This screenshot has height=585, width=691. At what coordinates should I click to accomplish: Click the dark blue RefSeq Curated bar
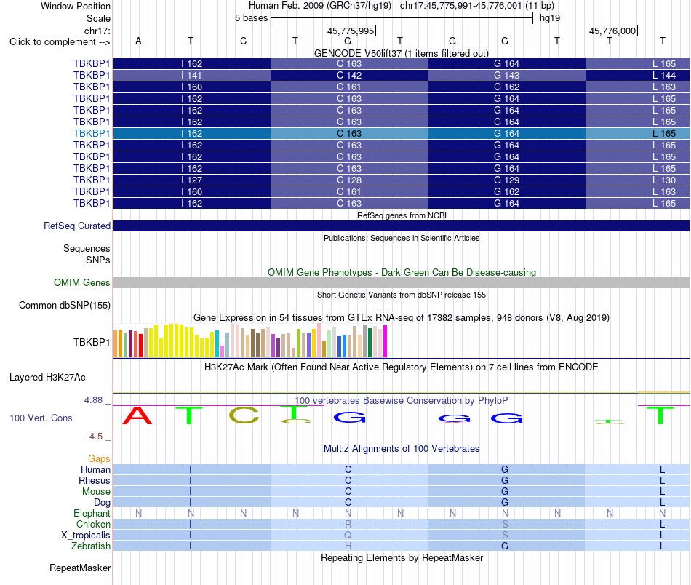(402, 226)
